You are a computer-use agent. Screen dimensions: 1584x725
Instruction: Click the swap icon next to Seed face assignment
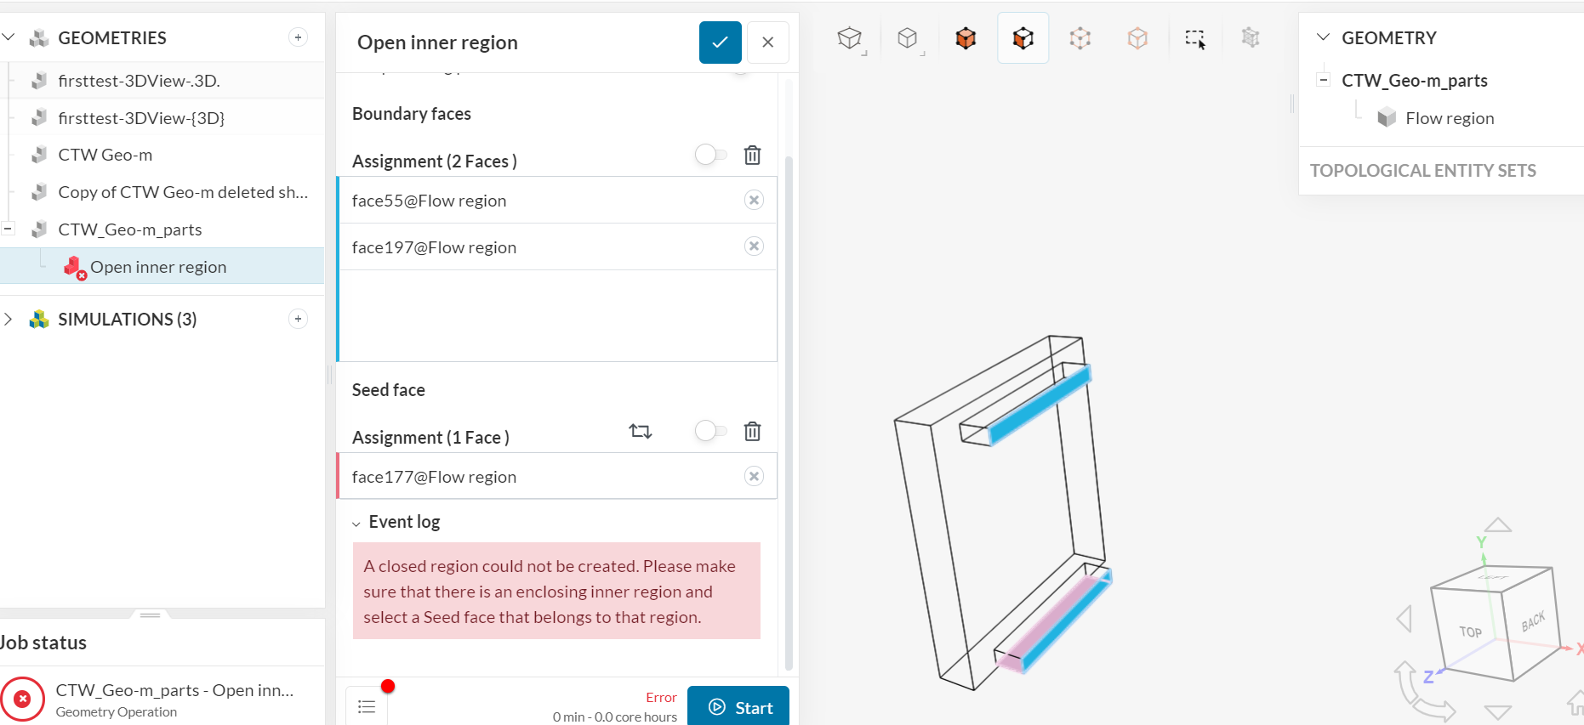(x=641, y=431)
